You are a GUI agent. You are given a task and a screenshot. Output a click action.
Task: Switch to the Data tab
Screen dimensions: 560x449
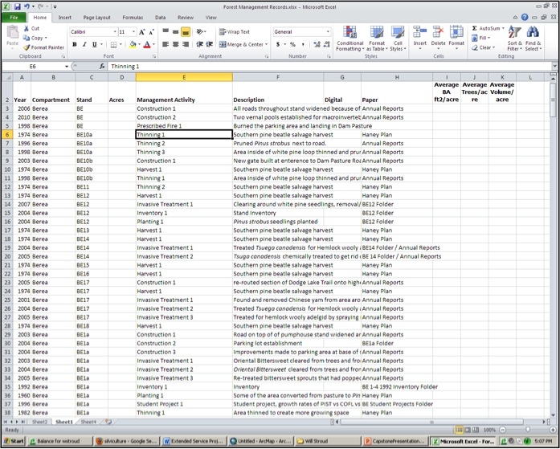pos(160,18)
